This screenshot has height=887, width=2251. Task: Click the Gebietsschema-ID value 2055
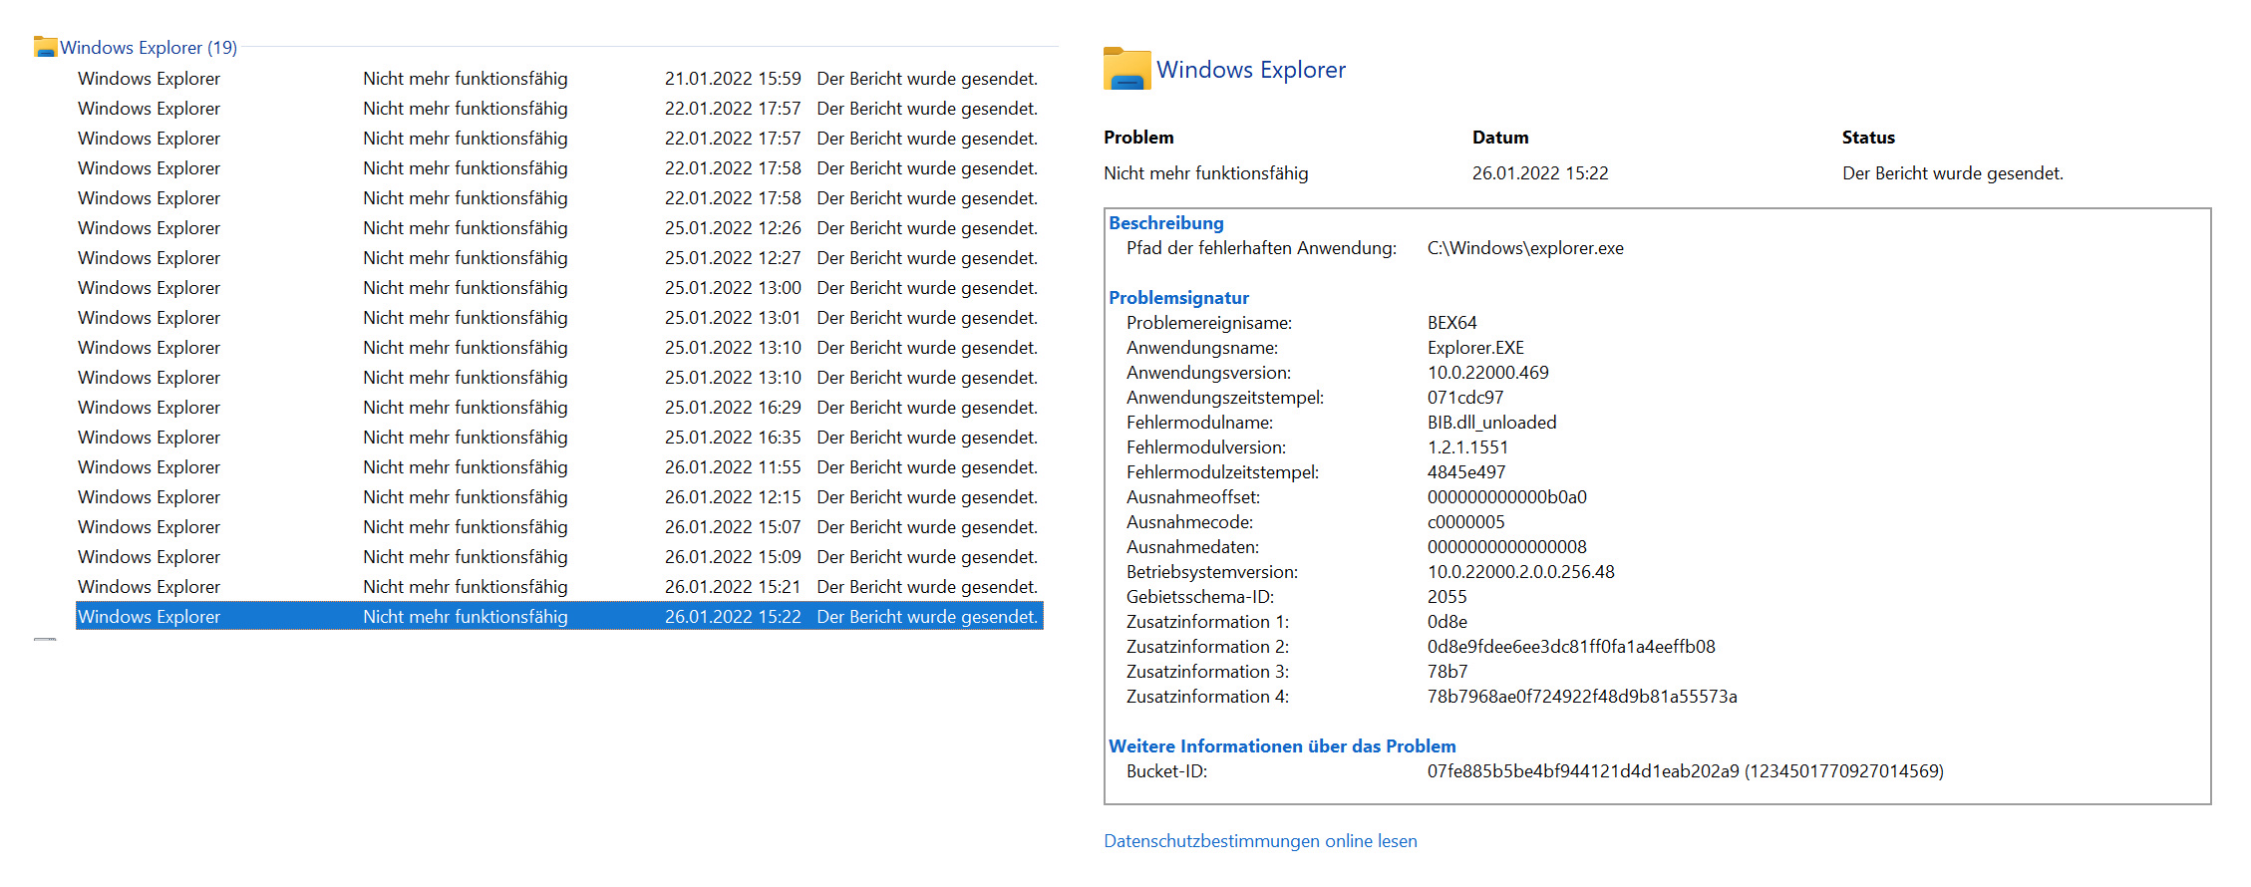1447,597
